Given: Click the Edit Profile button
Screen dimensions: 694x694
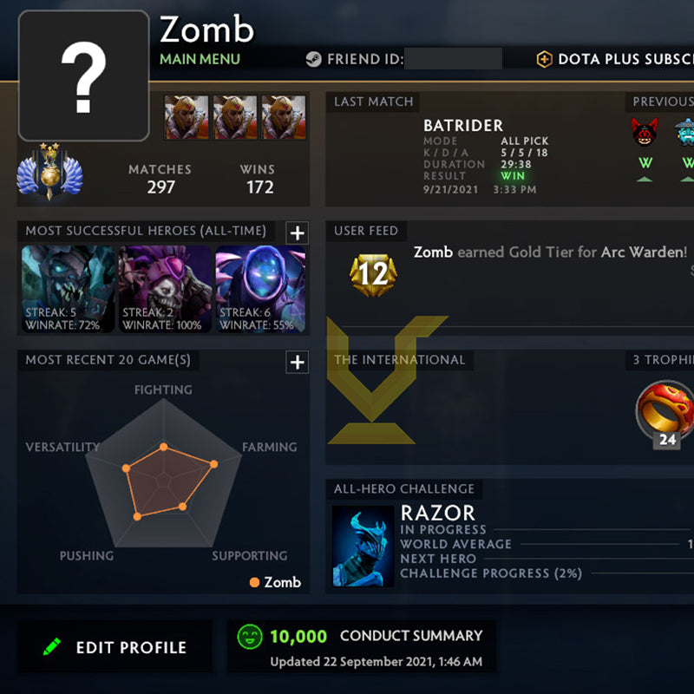Looking at the screenshot, I should [115, 646].
